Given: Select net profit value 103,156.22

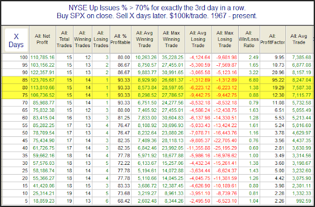Looking at the screenshot, I should click(42, 65).
